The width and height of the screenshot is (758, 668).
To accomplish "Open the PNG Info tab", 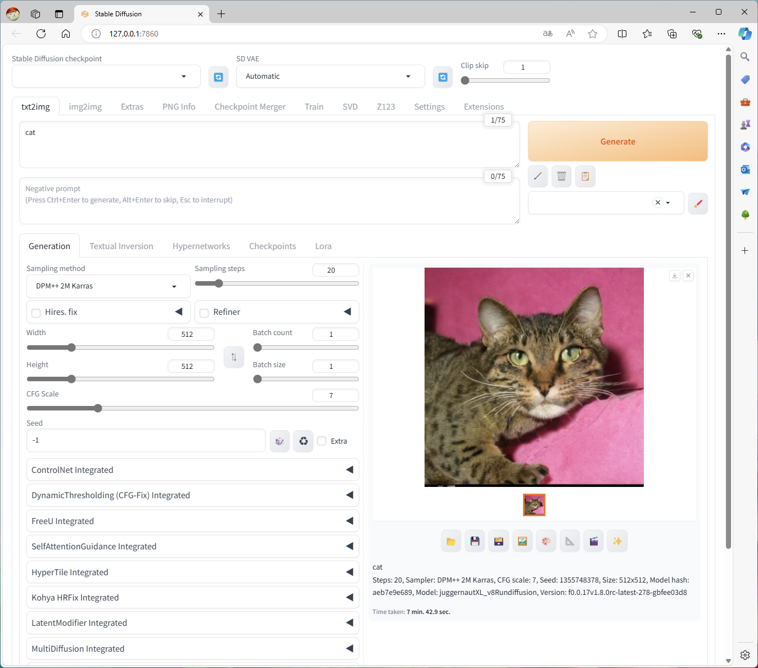I will (x=179, y=107).
